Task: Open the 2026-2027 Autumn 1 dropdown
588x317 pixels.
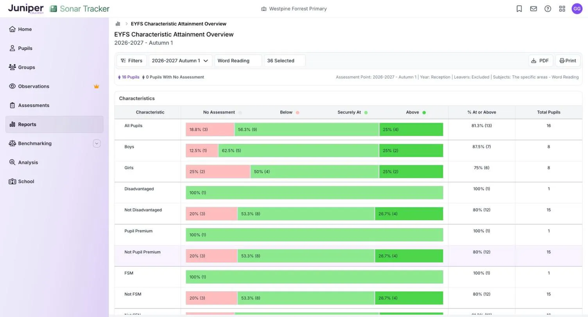Action: point(180,61)
